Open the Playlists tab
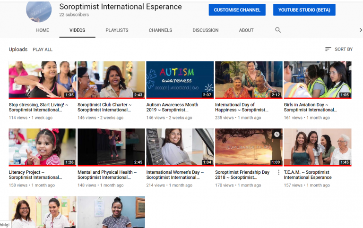Screen dimensions: 363x228 click(117, 30)
